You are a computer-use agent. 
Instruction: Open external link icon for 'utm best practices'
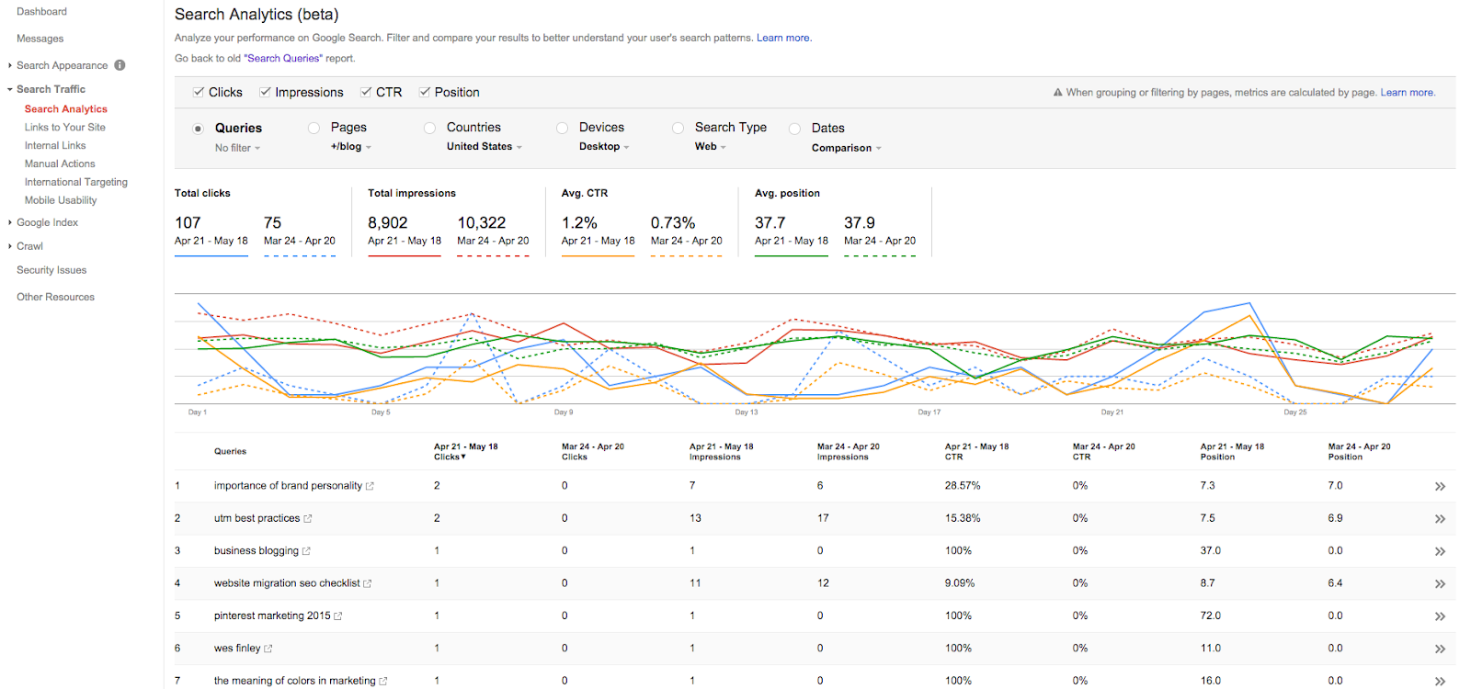point(308,519)
